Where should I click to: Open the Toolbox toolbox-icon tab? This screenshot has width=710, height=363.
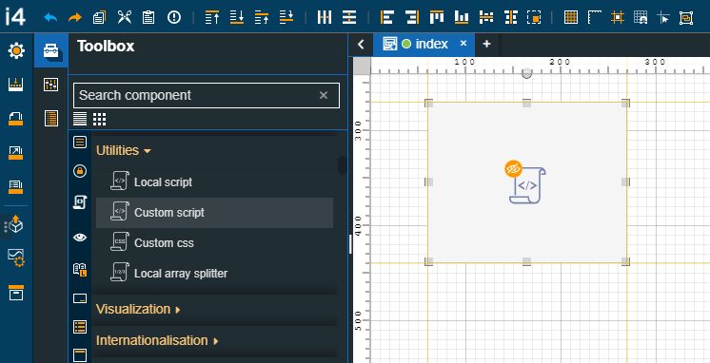click(50, 50)
